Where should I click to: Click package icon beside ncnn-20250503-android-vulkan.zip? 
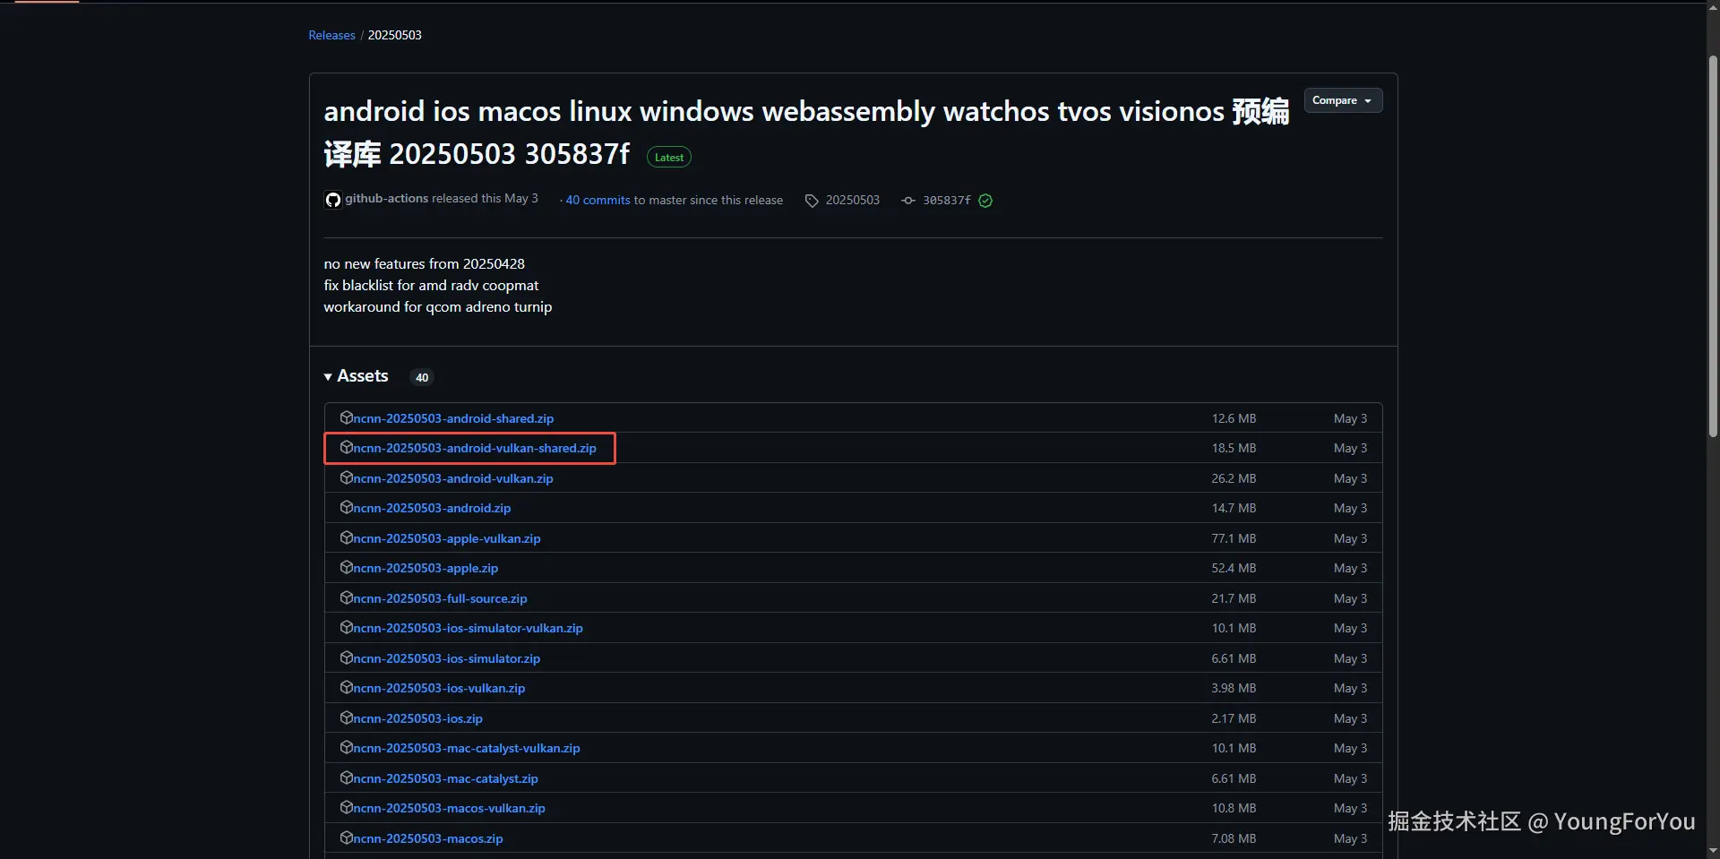(x=346, y=477)
